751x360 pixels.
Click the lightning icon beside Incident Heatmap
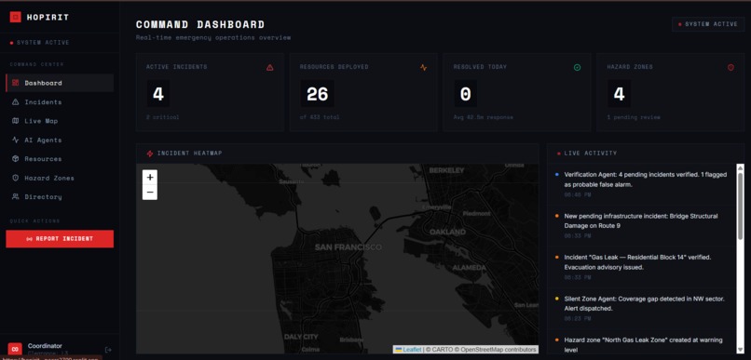point(150,153)
